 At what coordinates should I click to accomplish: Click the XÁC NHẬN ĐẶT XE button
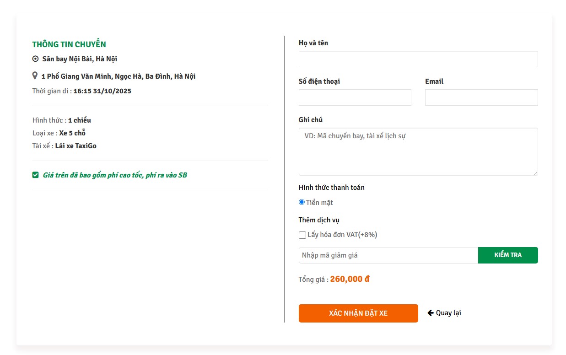click(x=358, y=313)
